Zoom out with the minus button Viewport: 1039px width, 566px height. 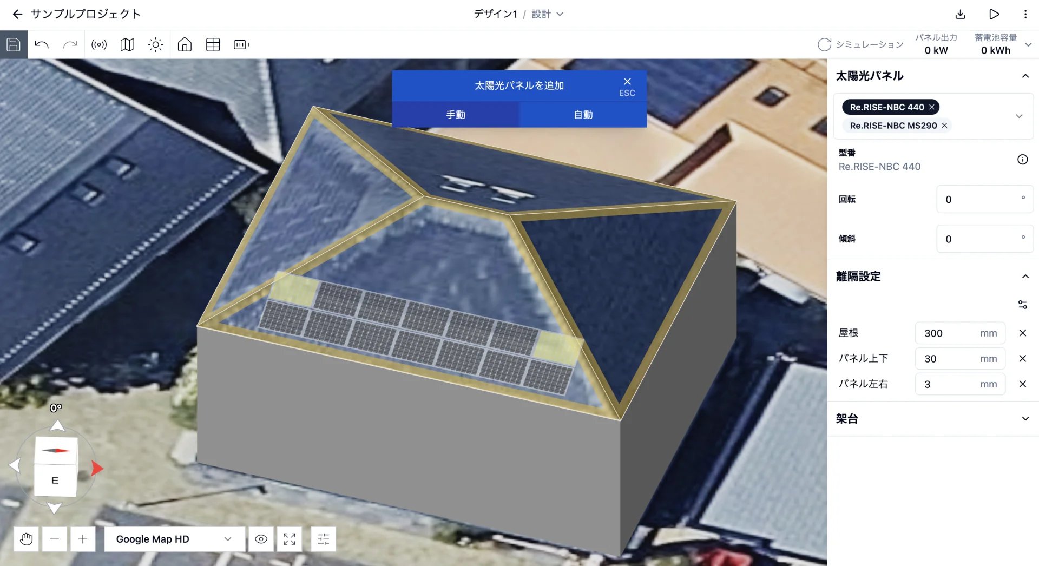pos(54,539)
